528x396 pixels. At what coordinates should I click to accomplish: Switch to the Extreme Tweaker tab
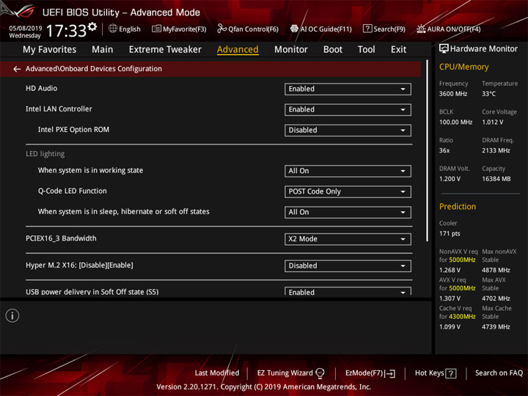165,50
